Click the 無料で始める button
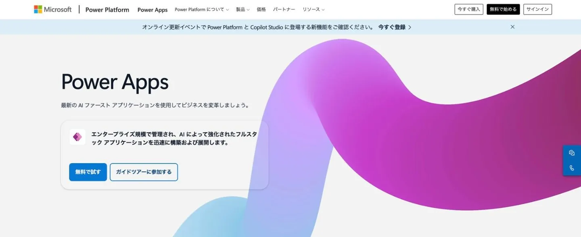The image size is (581, 237). tap(503, 9)
